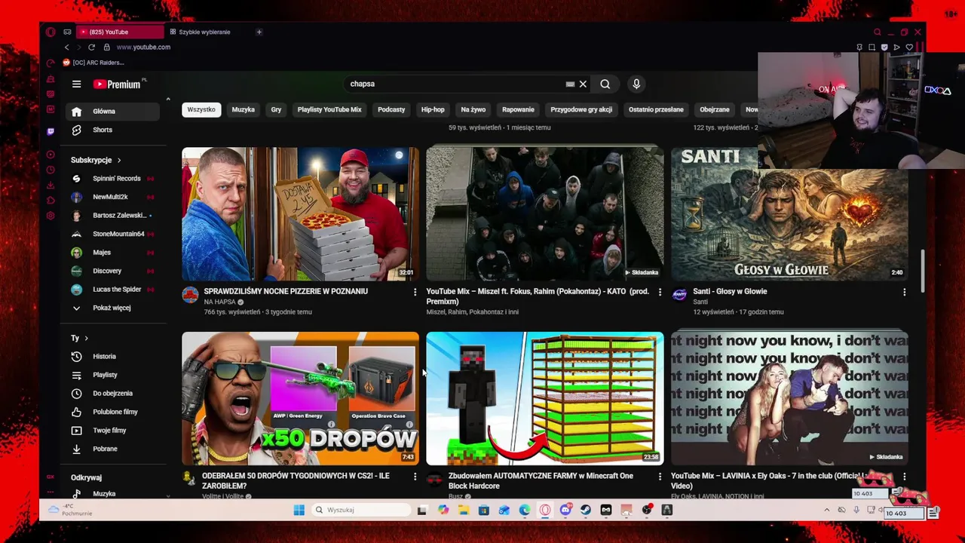Click the Opera snapshot tool icon
This screenshot has width=965, height=543.
(872, 47)
